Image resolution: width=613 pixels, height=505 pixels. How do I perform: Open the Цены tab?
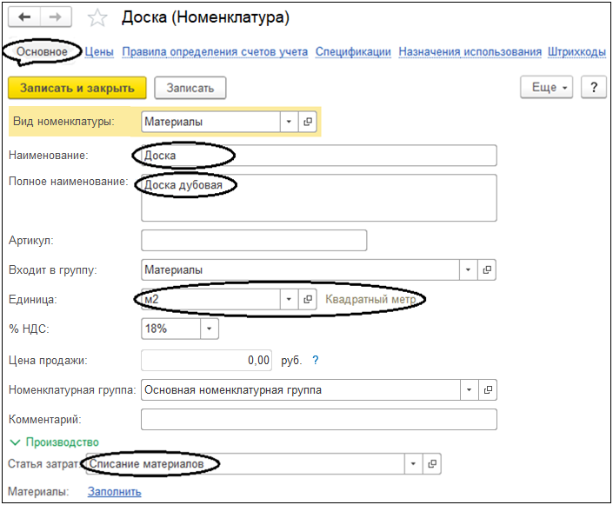click(99, 52)
